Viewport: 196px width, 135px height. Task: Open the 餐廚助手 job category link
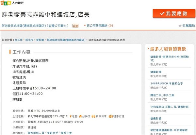coord(52,133)
